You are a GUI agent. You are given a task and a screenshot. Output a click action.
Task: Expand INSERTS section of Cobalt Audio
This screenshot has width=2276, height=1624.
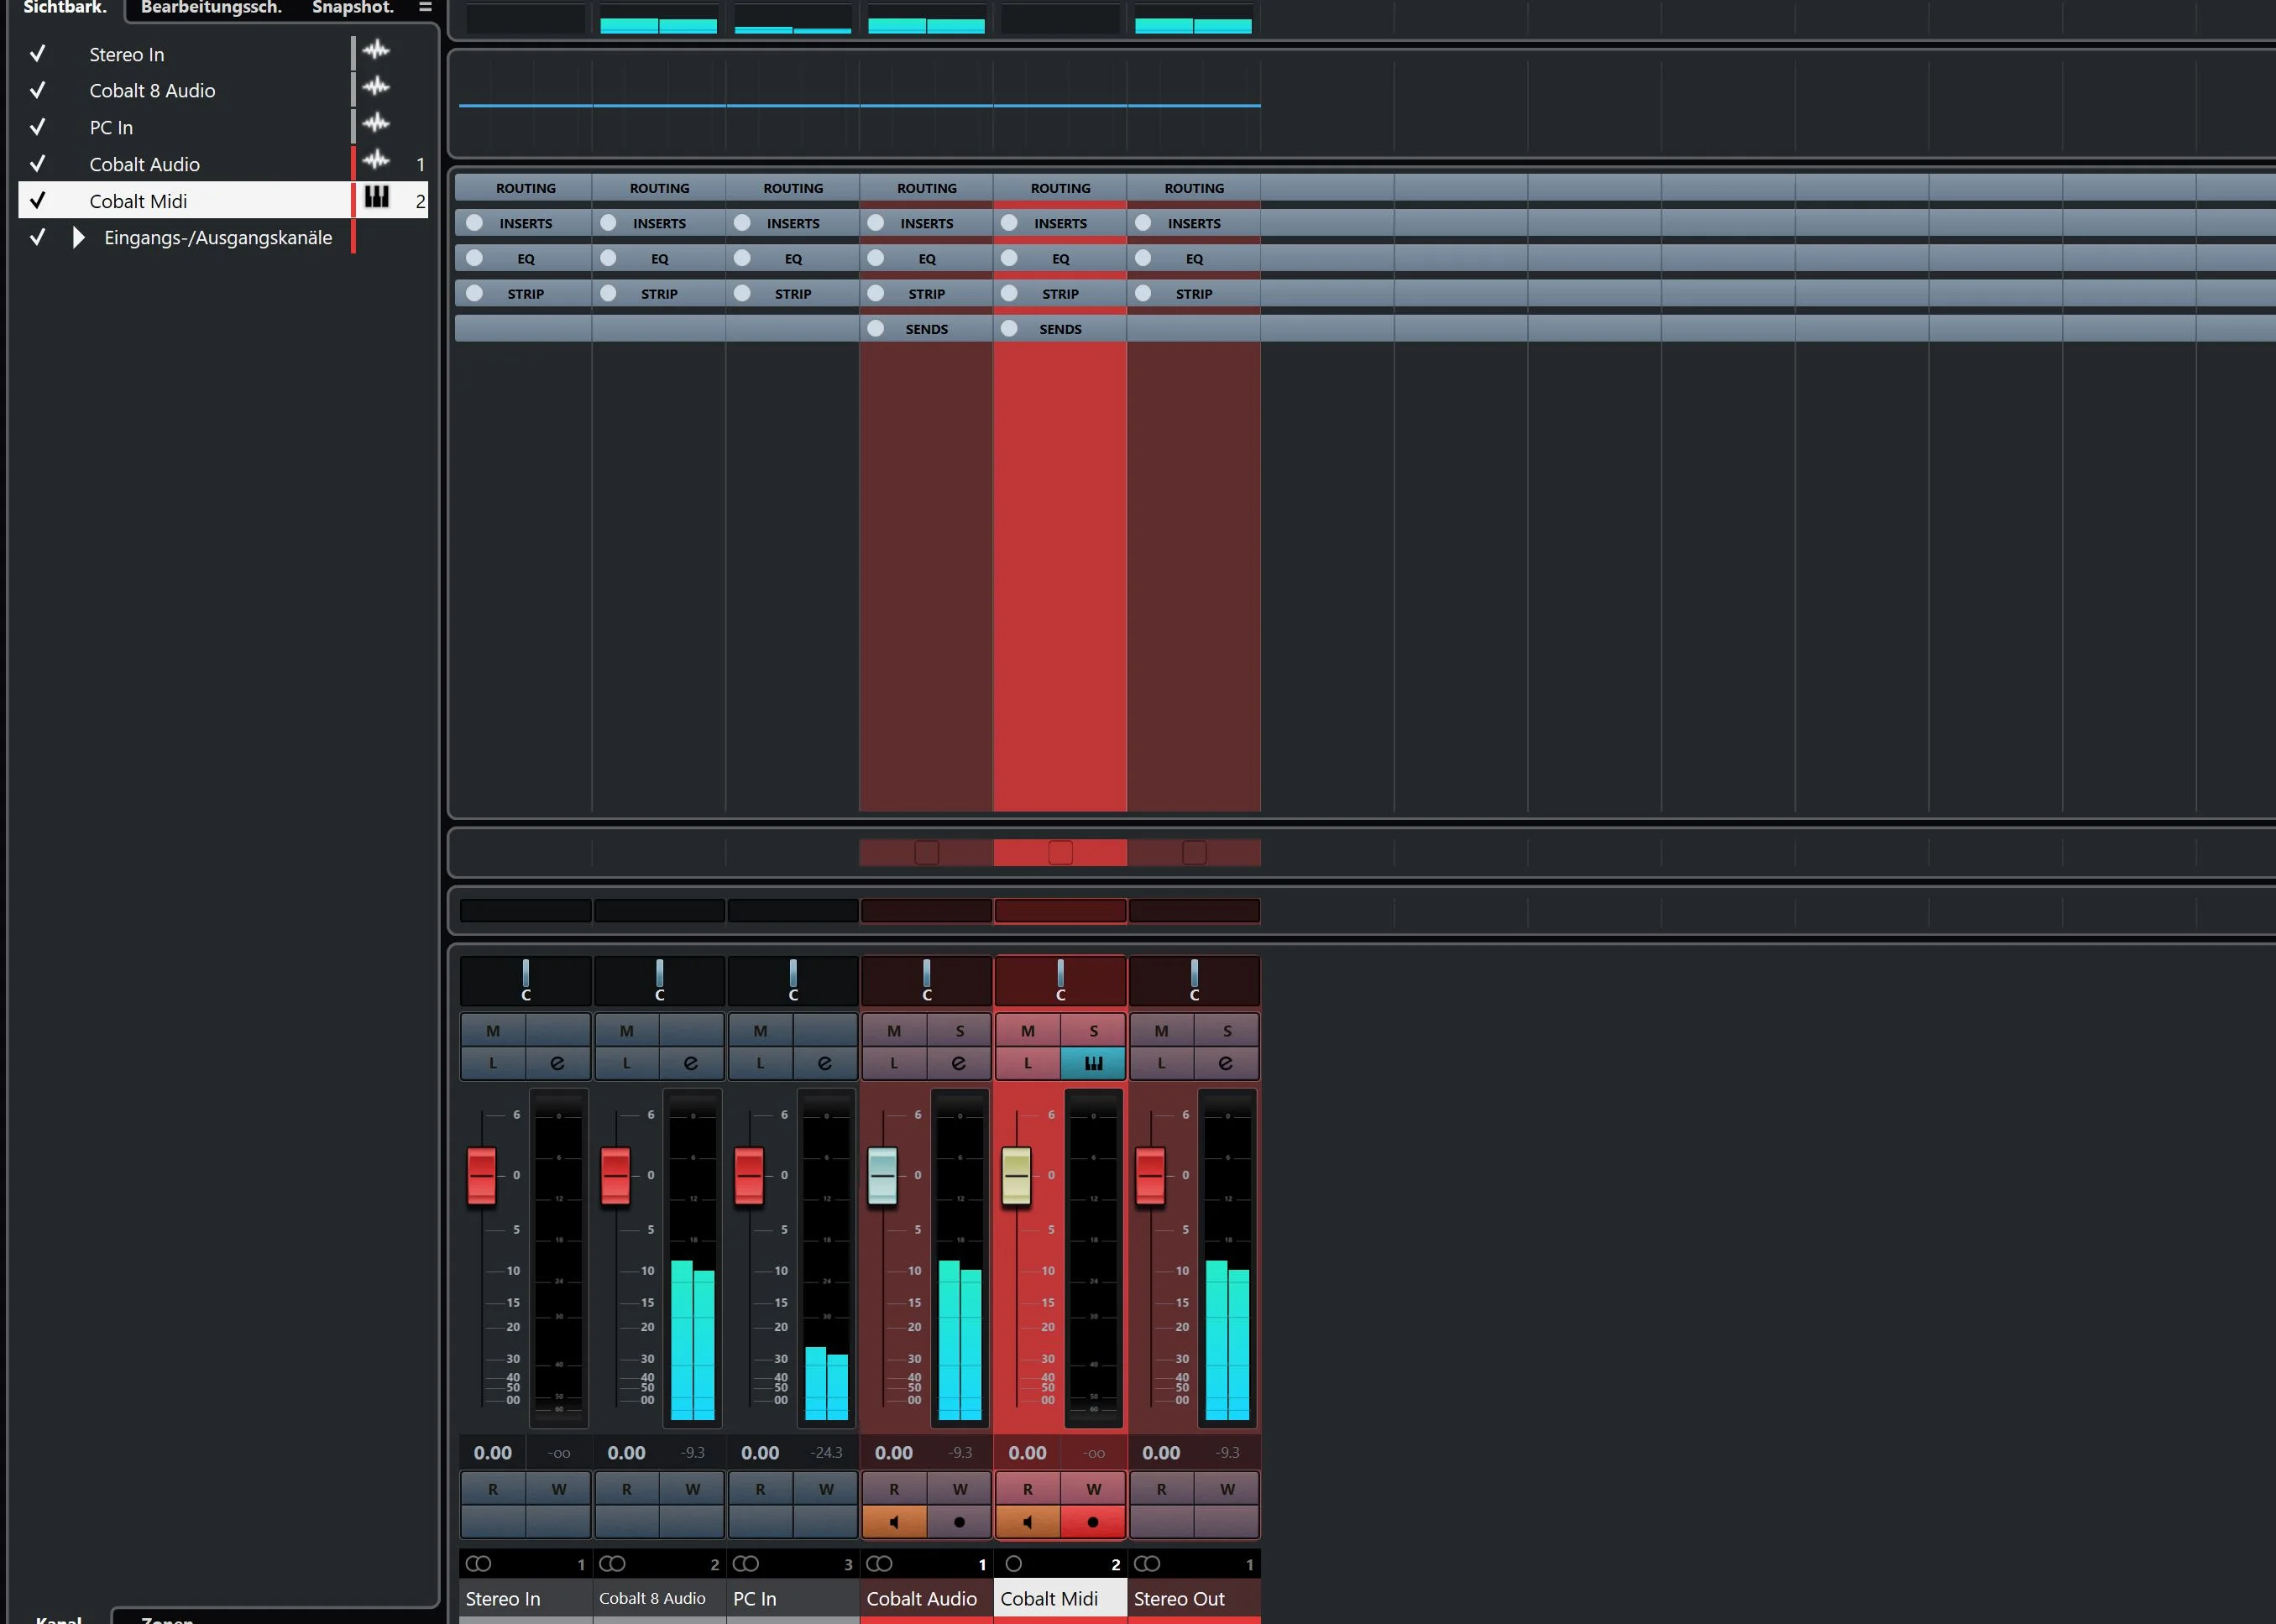pyautogui.click(x=926, y=223)
